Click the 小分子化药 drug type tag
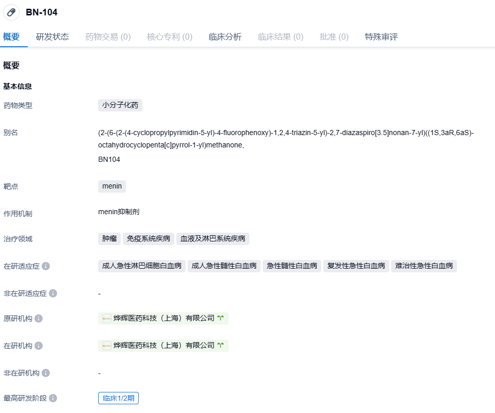 click(120, 105)
